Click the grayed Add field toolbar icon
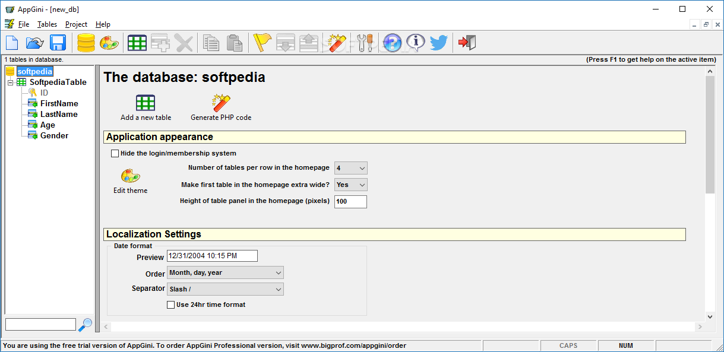Image resolution: width=724 pixels, height=352 pixels. (x=160, y=43)
